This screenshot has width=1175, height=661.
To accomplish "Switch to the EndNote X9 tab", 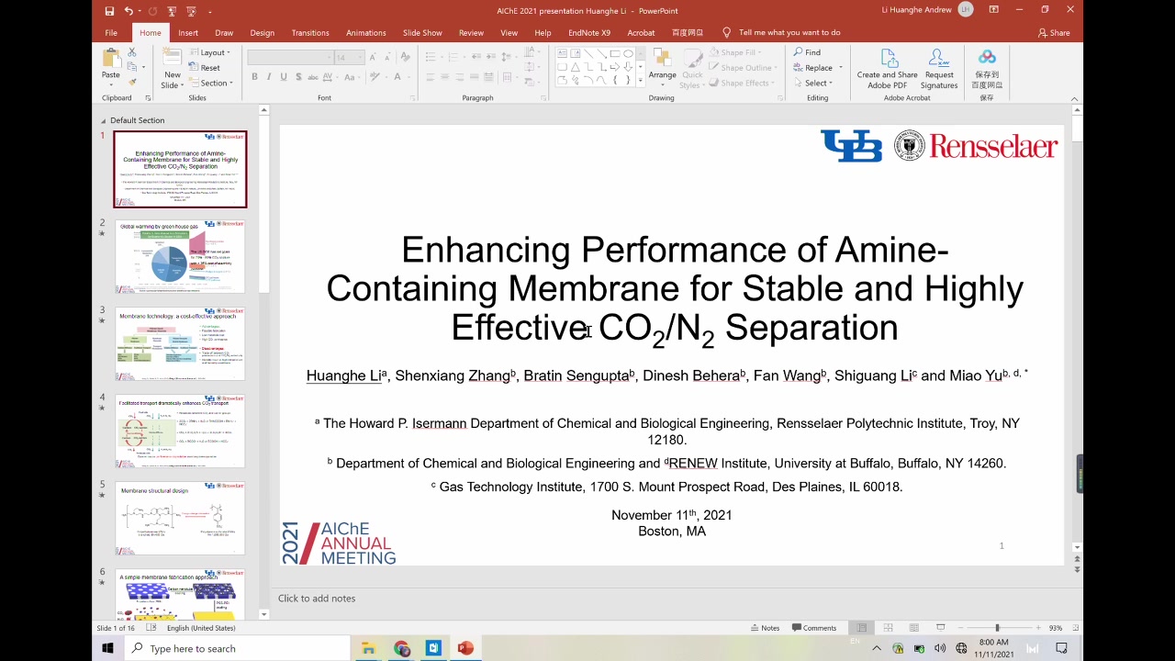I will (589, 32).
